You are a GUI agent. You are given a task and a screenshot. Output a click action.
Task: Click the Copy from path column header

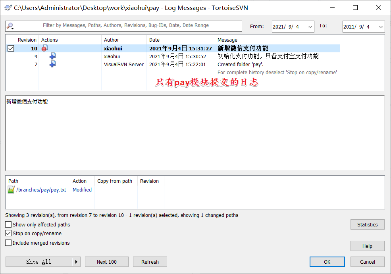pyautogui.click(x=115, y=181)
